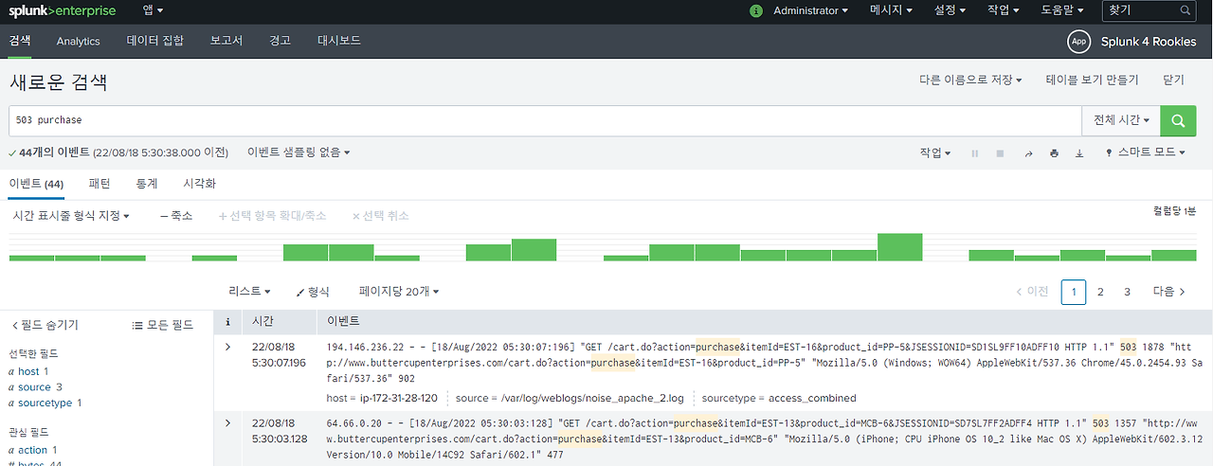Pause the search job
The height and width of the screenshot is (466, 1213).
point(975,152)
